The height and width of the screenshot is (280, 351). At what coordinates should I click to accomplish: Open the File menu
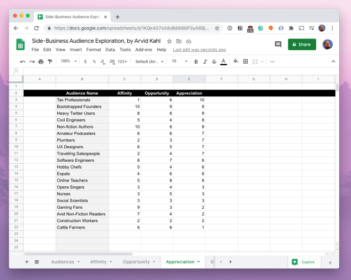click(x=35, y=50)
